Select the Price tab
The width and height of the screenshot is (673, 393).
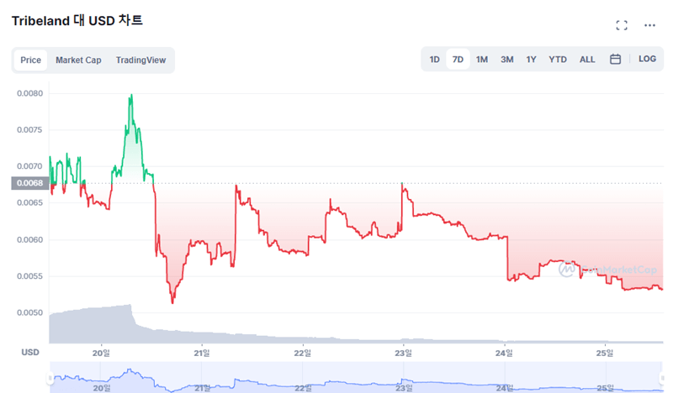tap(30, 60)
